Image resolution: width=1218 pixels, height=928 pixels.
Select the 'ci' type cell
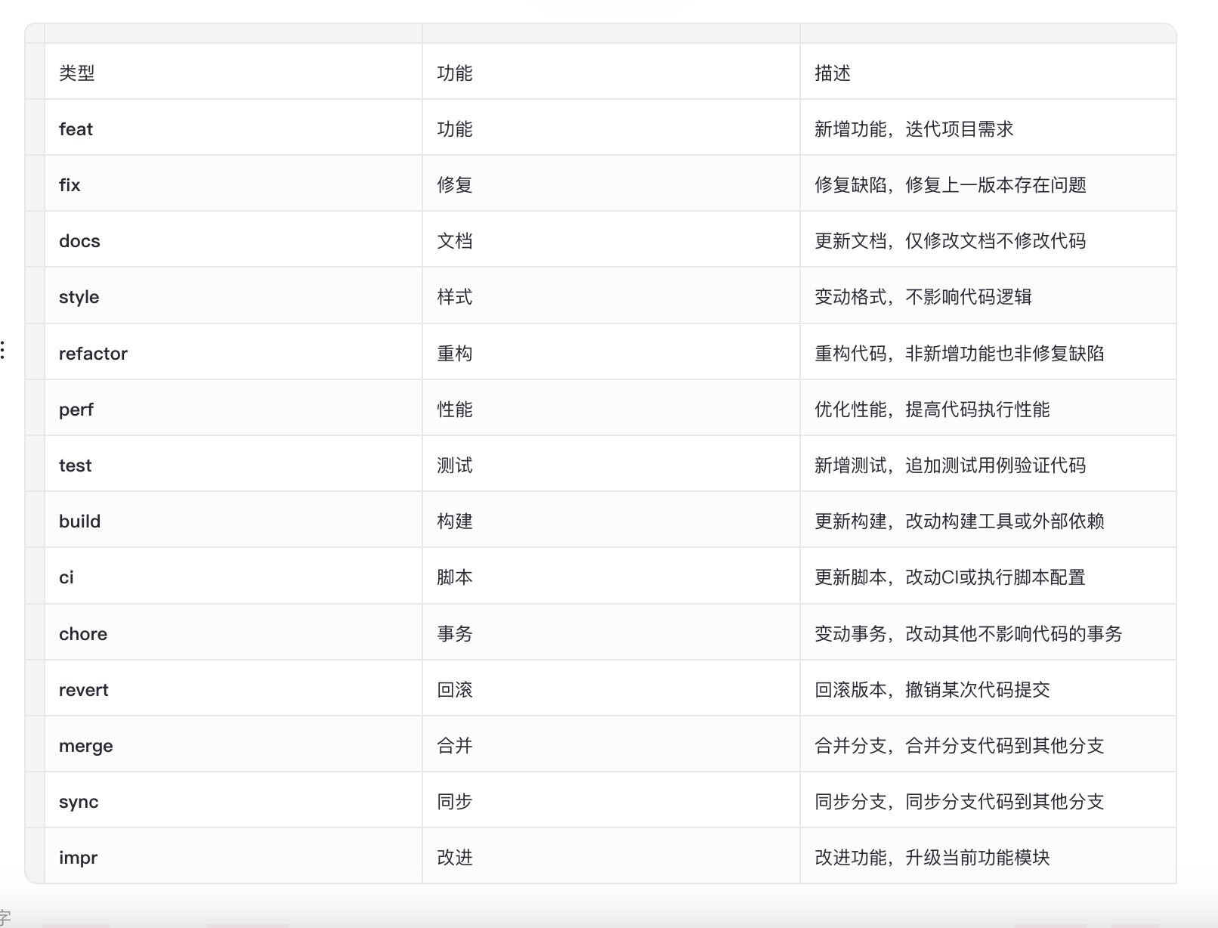[233, 576]
